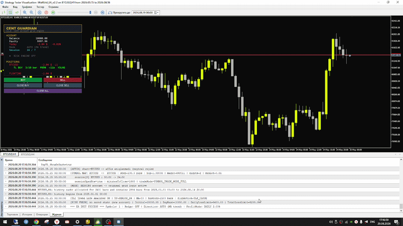Click the blue pause icon in the toolbar
Viewport: 403px width, 226px height.
[x=40, y=12]
